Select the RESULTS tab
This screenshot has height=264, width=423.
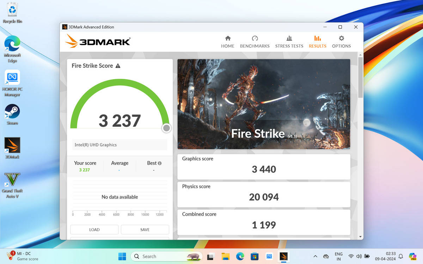pos(318,42)
